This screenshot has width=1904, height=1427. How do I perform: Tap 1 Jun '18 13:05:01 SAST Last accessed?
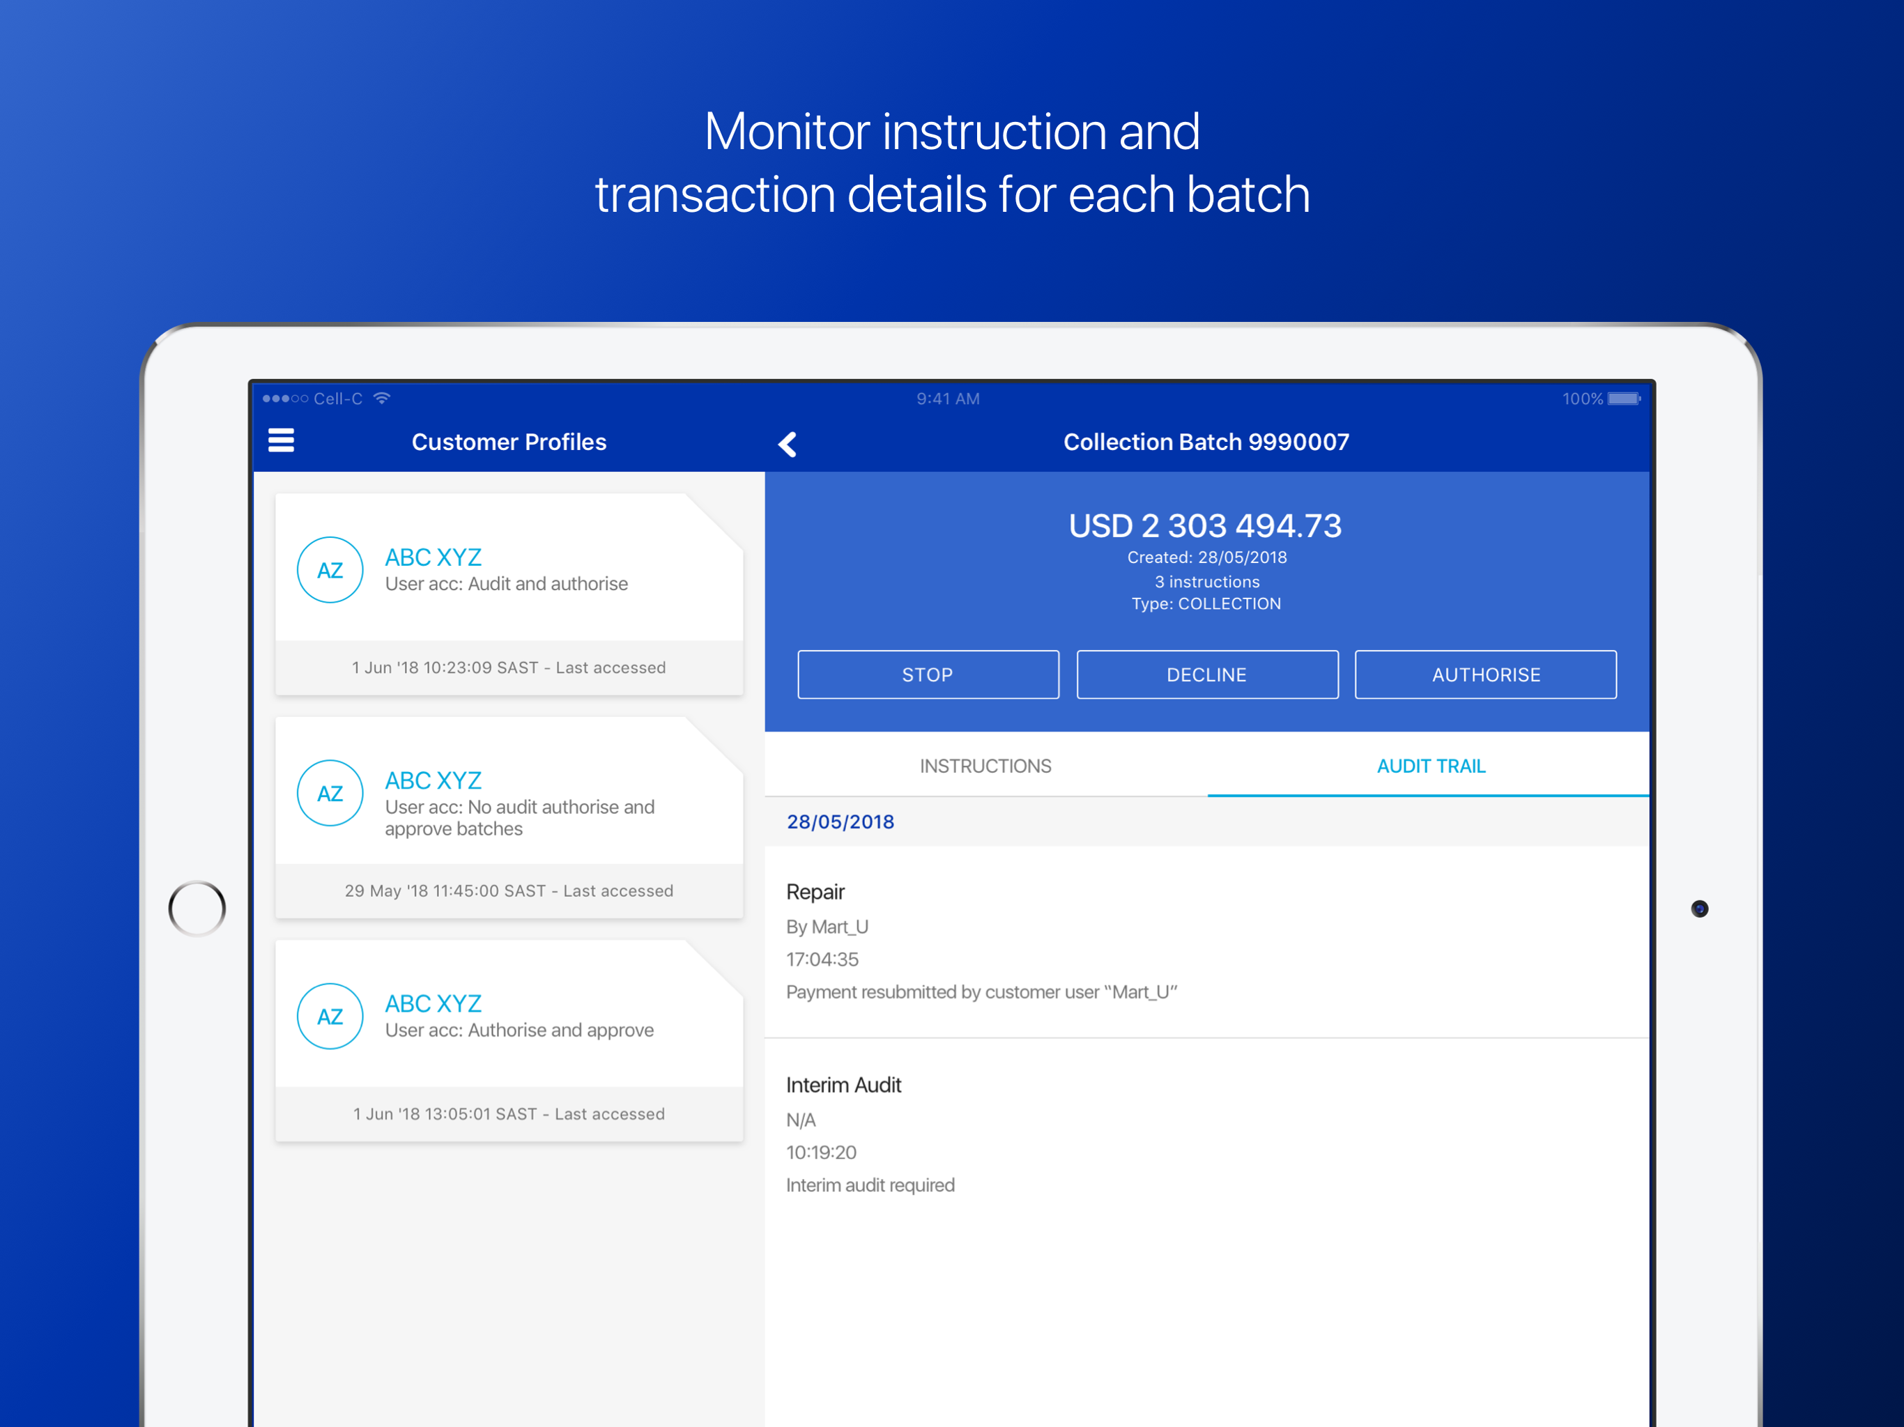[509, 1113]
